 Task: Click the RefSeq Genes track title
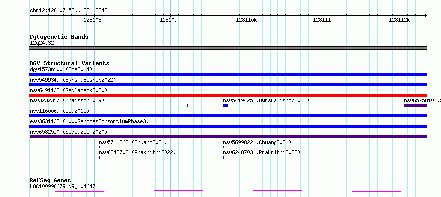50,180
